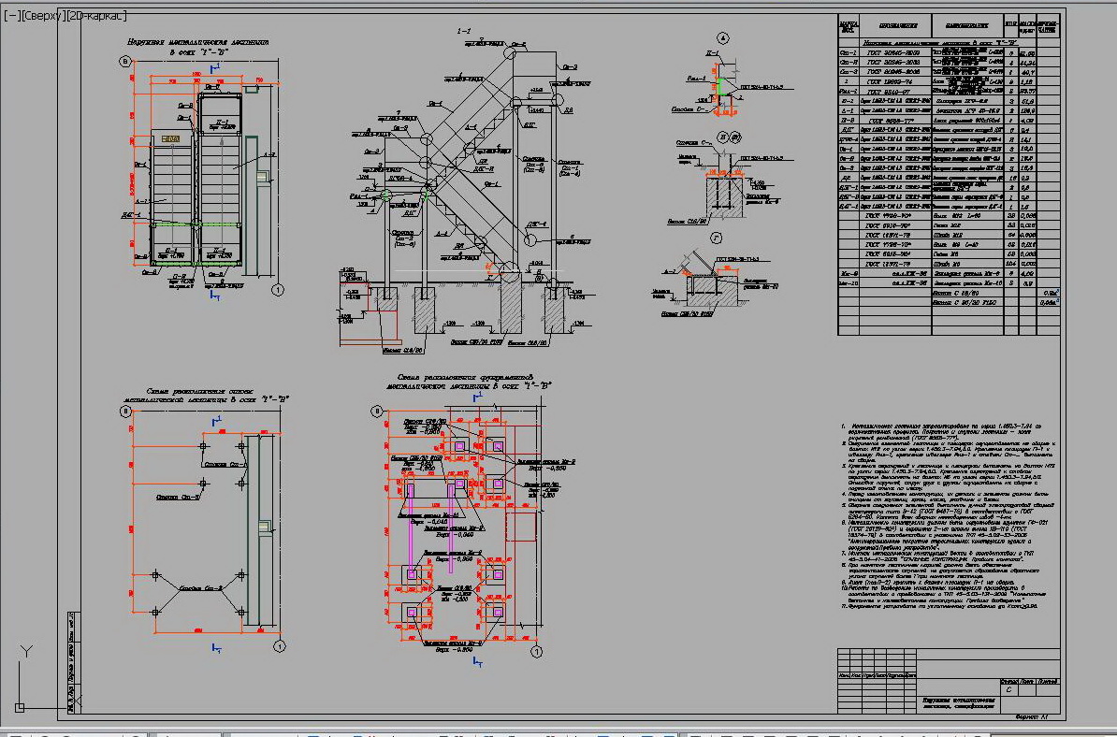Select the "1-1" section title text
1117x737 pixels.
(x=464, y=32)
